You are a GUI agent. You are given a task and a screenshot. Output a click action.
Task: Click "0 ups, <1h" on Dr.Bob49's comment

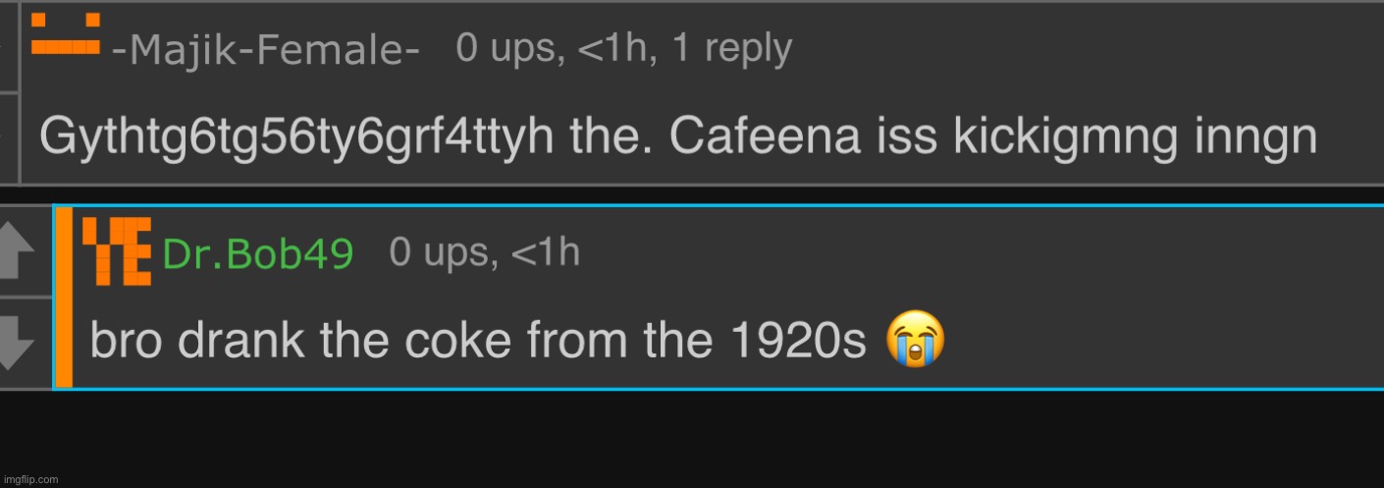coord(484,252)
